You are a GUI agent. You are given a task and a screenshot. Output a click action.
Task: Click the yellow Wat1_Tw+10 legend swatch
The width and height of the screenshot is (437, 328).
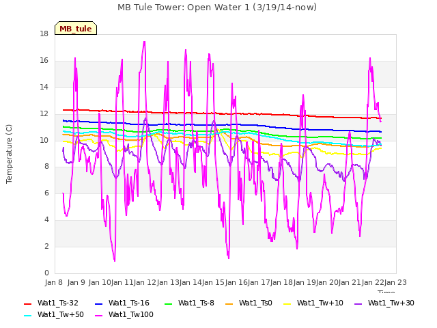click(x=287, y=303)
